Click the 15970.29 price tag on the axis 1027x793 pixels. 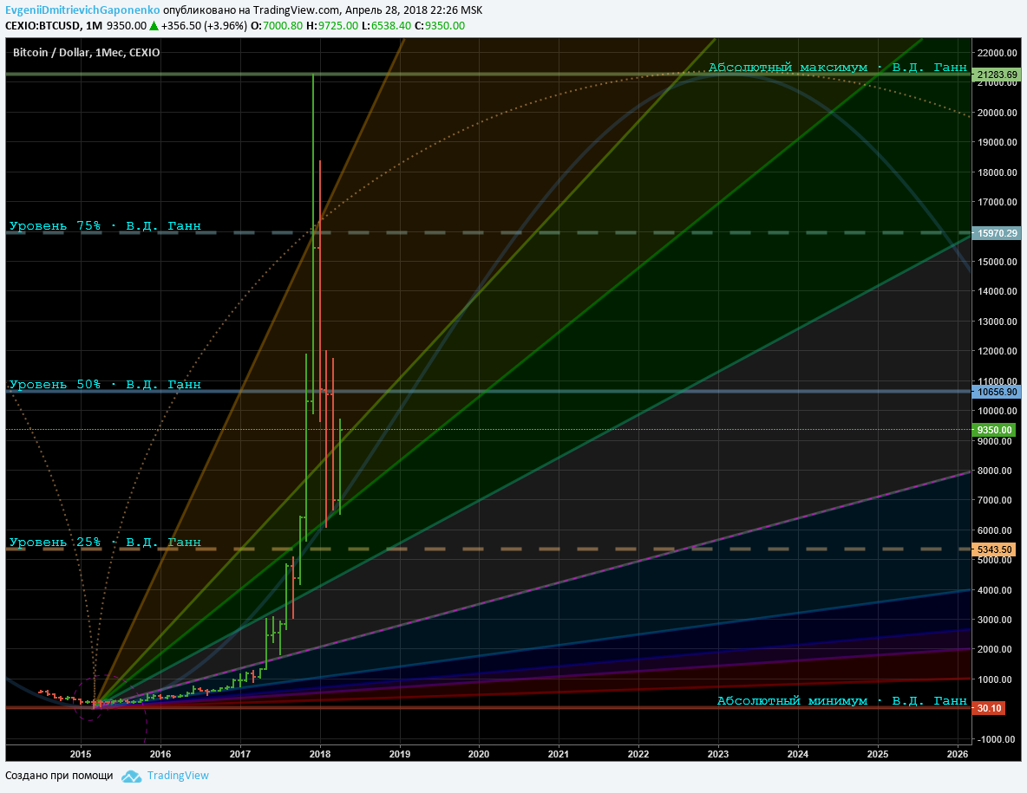[997, 233]
